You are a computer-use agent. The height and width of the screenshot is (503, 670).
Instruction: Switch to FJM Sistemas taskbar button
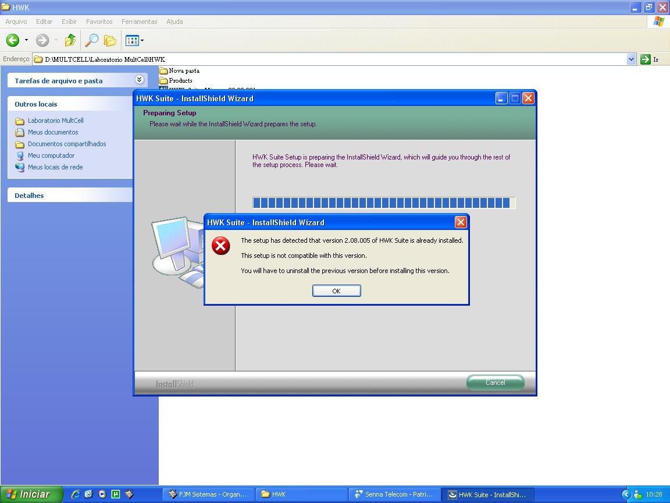209,494
